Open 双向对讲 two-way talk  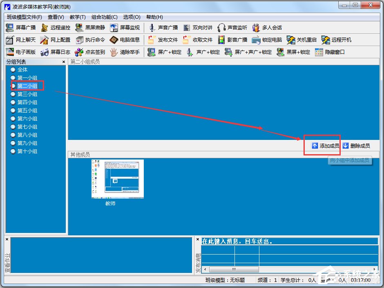tap(198, 28)
